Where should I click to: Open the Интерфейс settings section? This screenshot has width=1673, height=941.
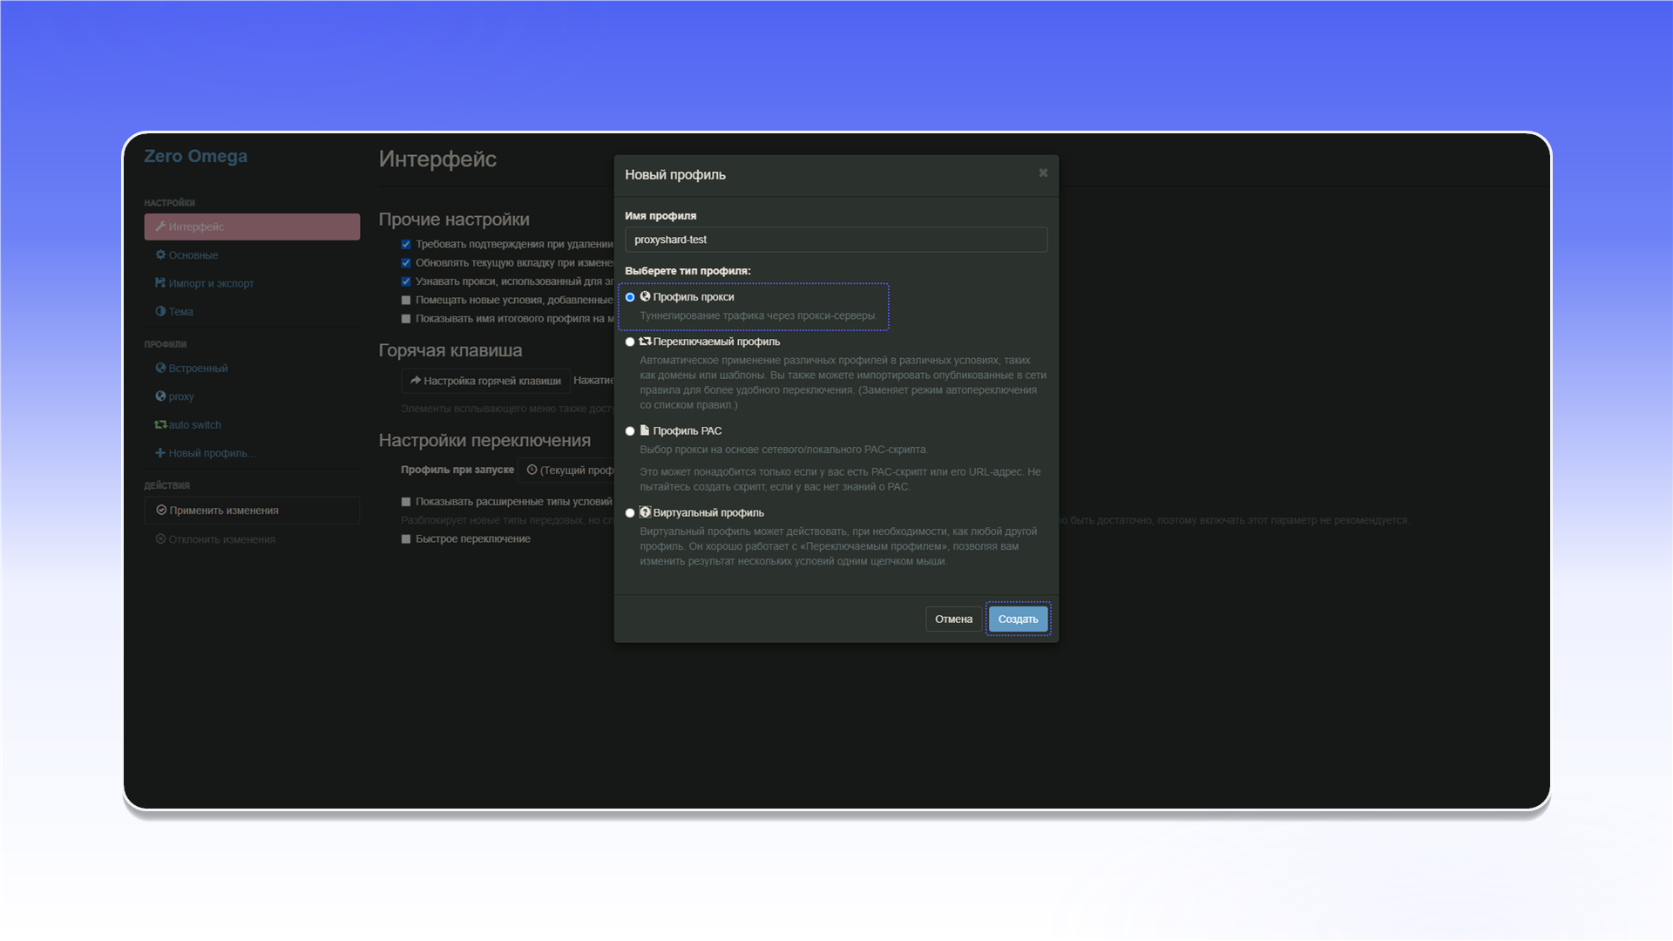coord(252,227)
